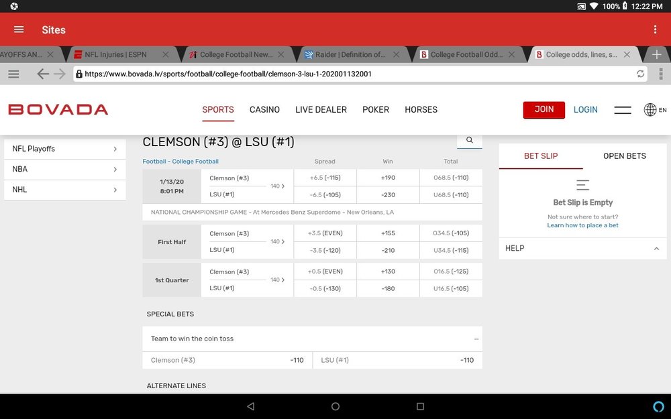
Task: Open browser menu icon left of the back arrow
Action: pos(13,74)
